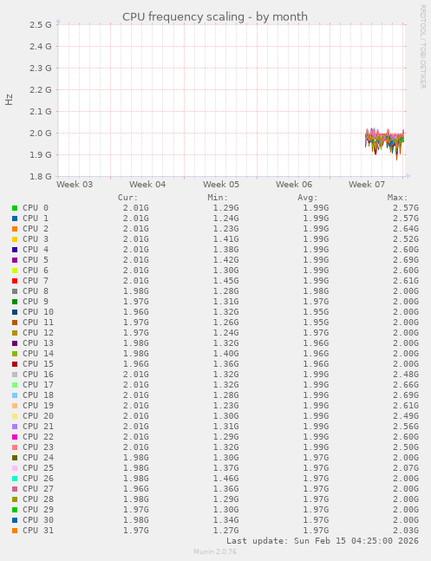Click the CPU 26 cyan color swatch
431x561 pixels.
pyautogui.click(x=15, y=479)
